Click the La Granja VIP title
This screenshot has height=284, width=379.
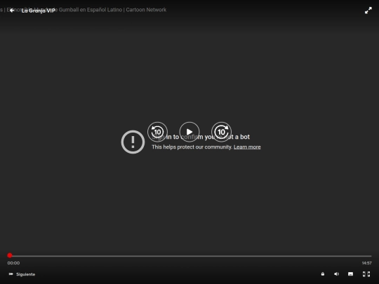[x=38, y=11]
